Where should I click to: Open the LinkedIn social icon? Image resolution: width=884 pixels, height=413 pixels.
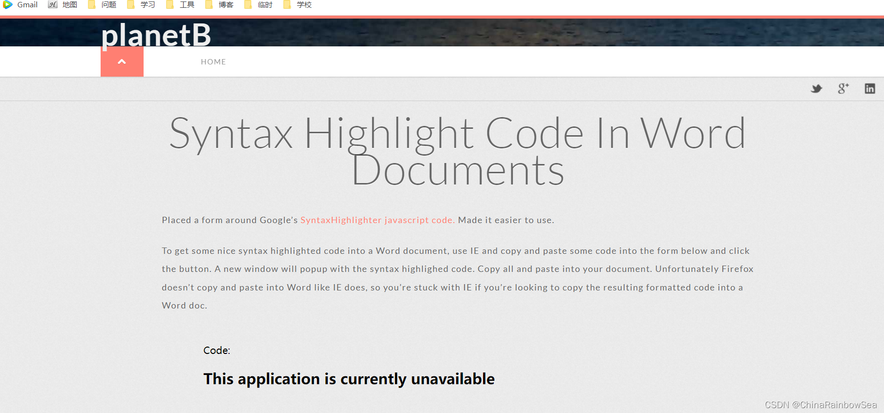pos(870,88)
